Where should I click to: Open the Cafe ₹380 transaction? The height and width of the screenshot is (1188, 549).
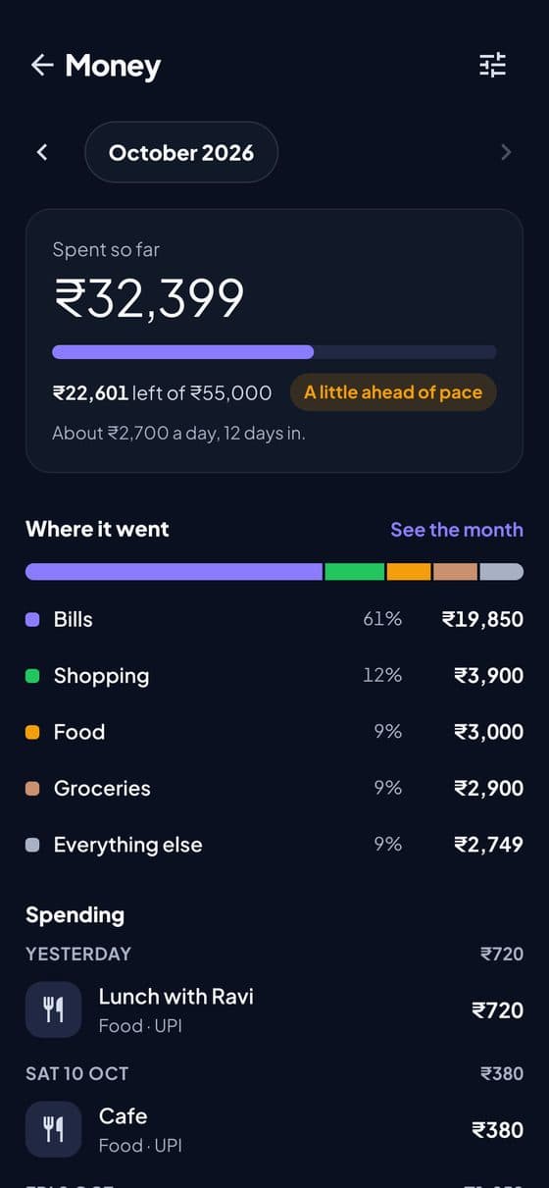click(x=274, y=1130)
